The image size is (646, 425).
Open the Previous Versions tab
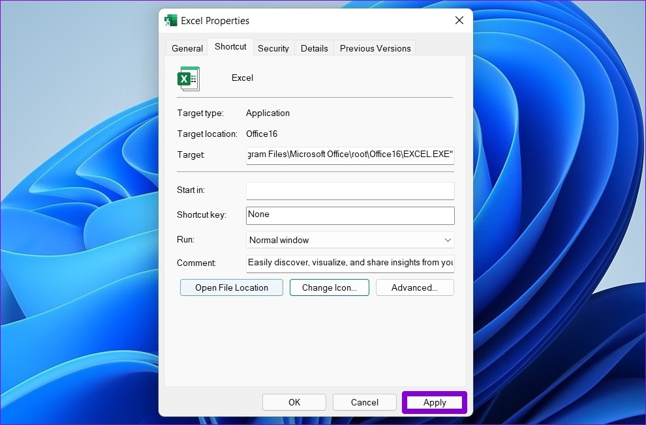375,48
